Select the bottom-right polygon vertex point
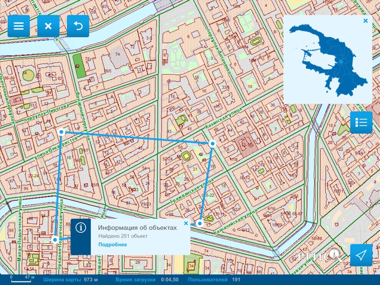 200,223
